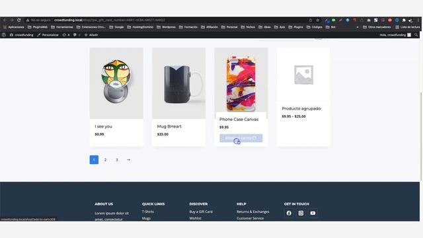Click the next page arrow in pagination
Image resolution: width=423 pixels, height=238 pixels.
pyautogui.click(x=128, y=160)
